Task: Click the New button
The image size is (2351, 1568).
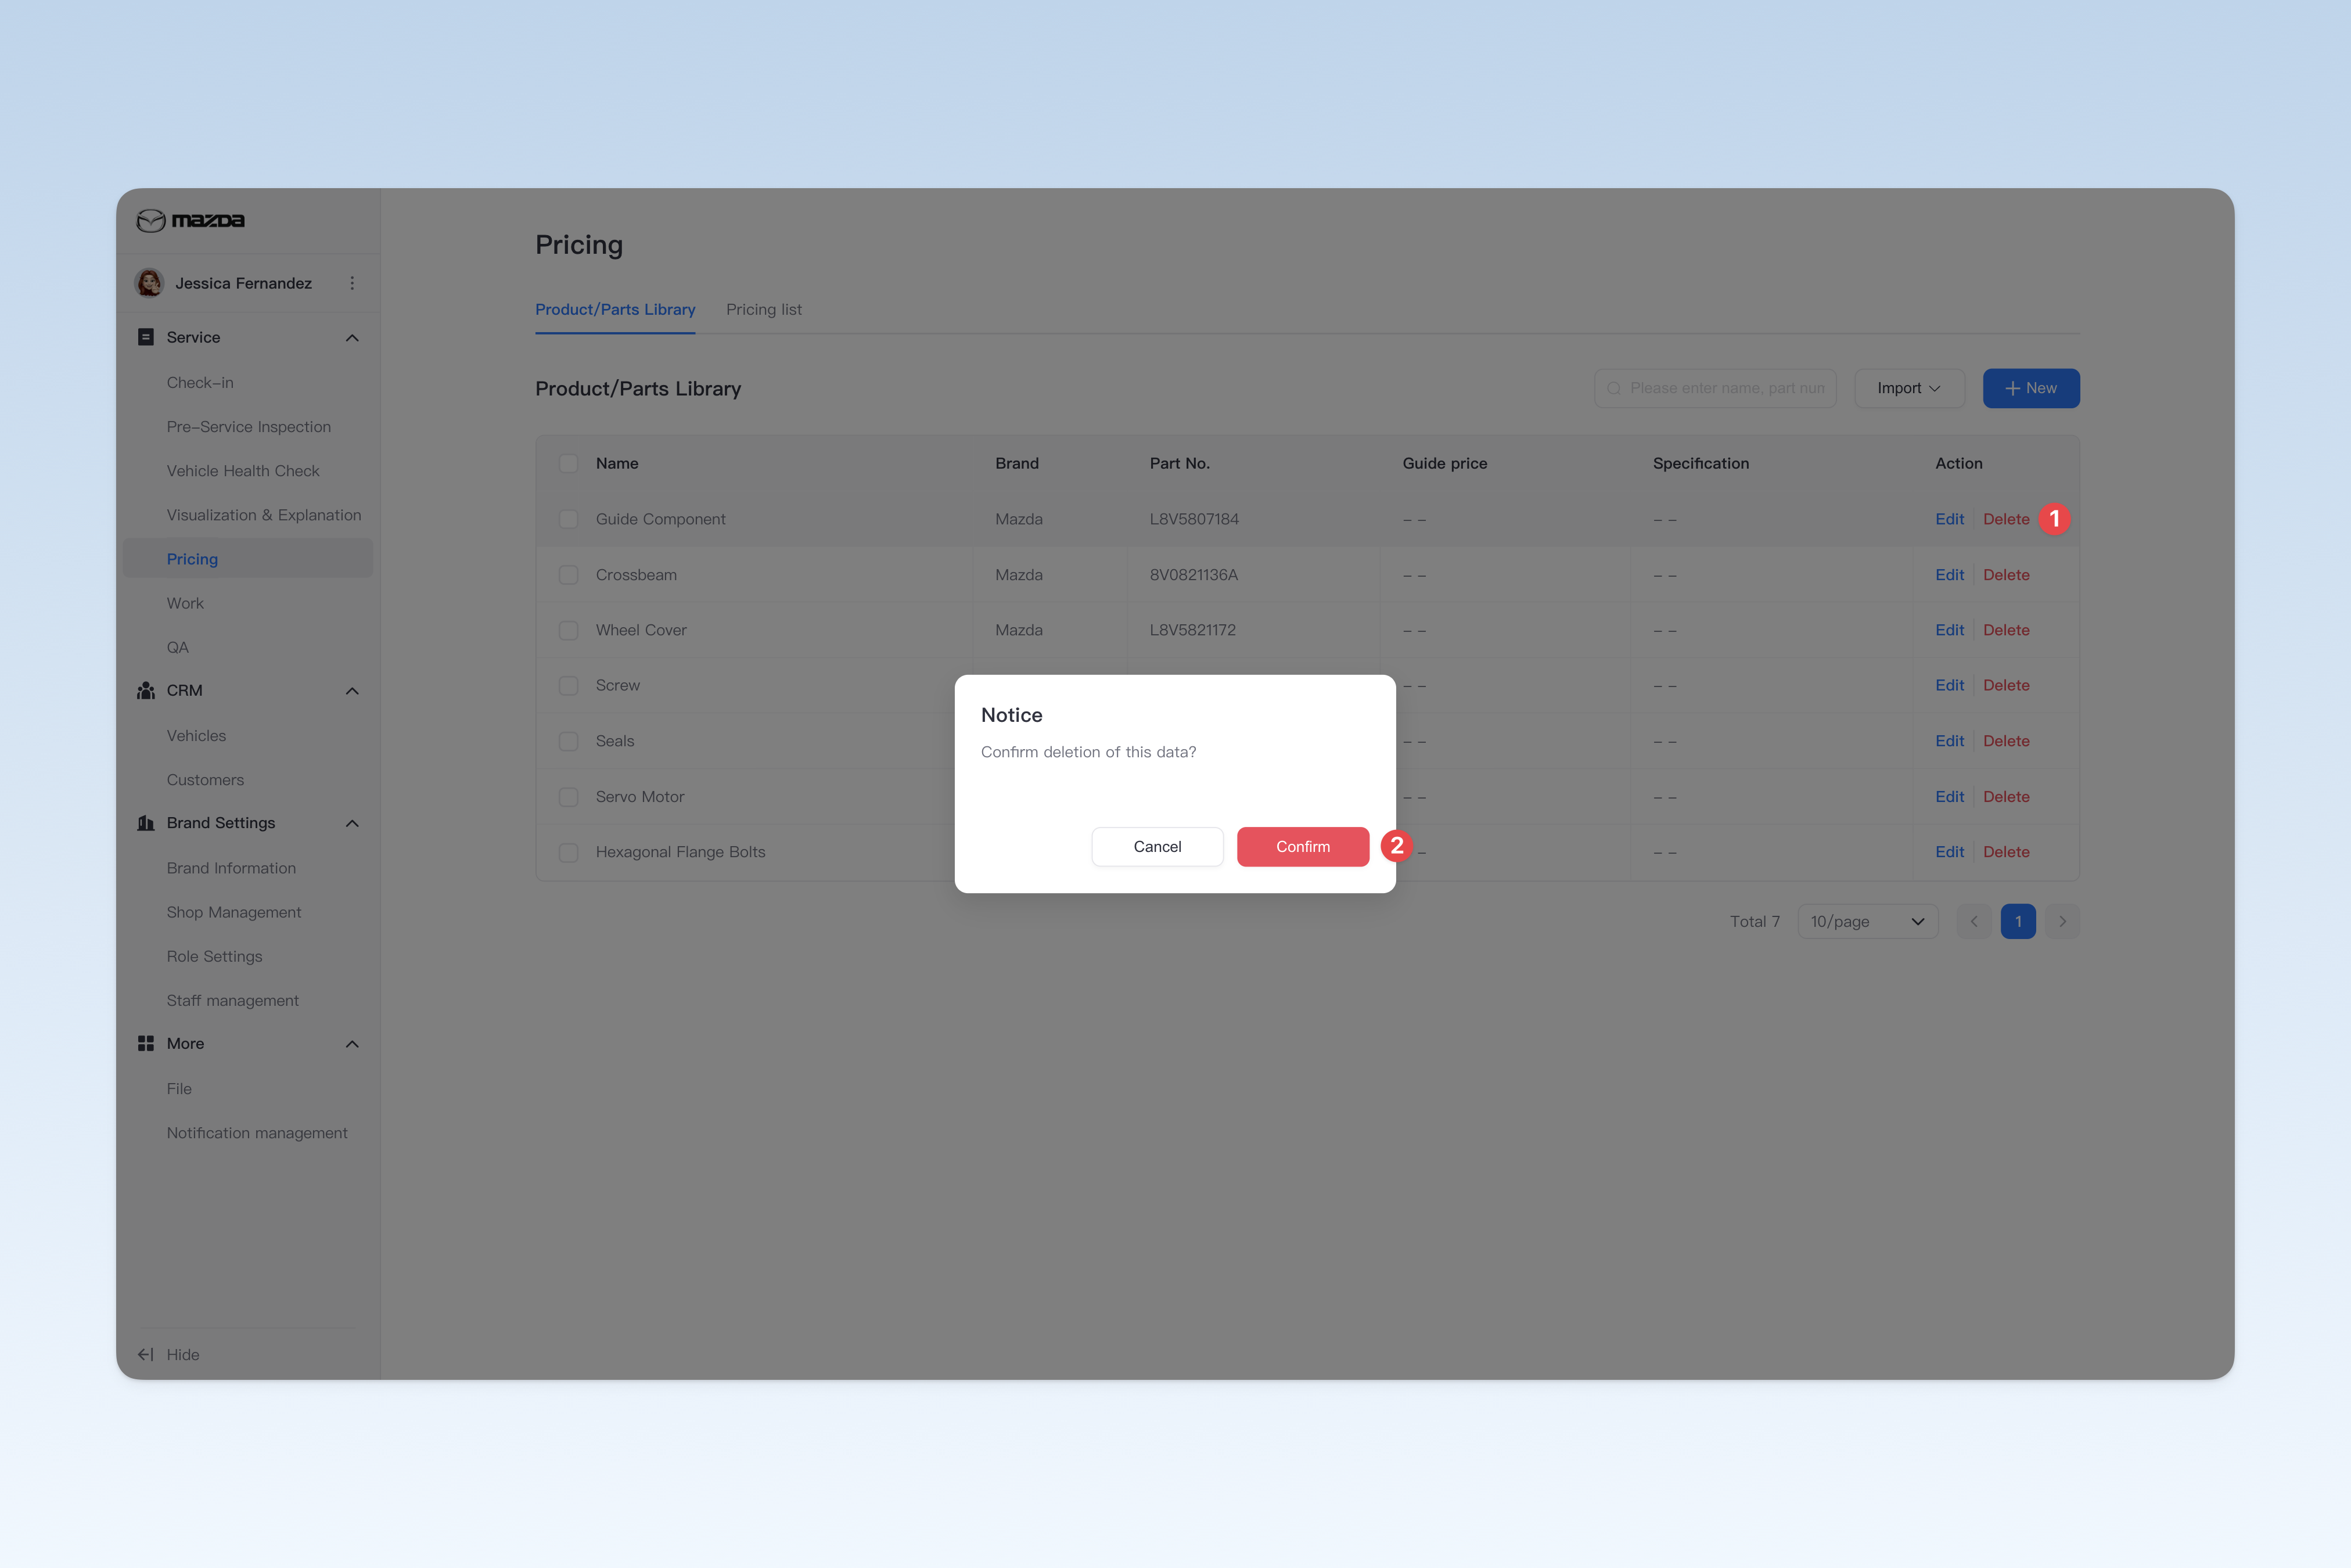Action: pyautogui.click(x=2031, y=388)
